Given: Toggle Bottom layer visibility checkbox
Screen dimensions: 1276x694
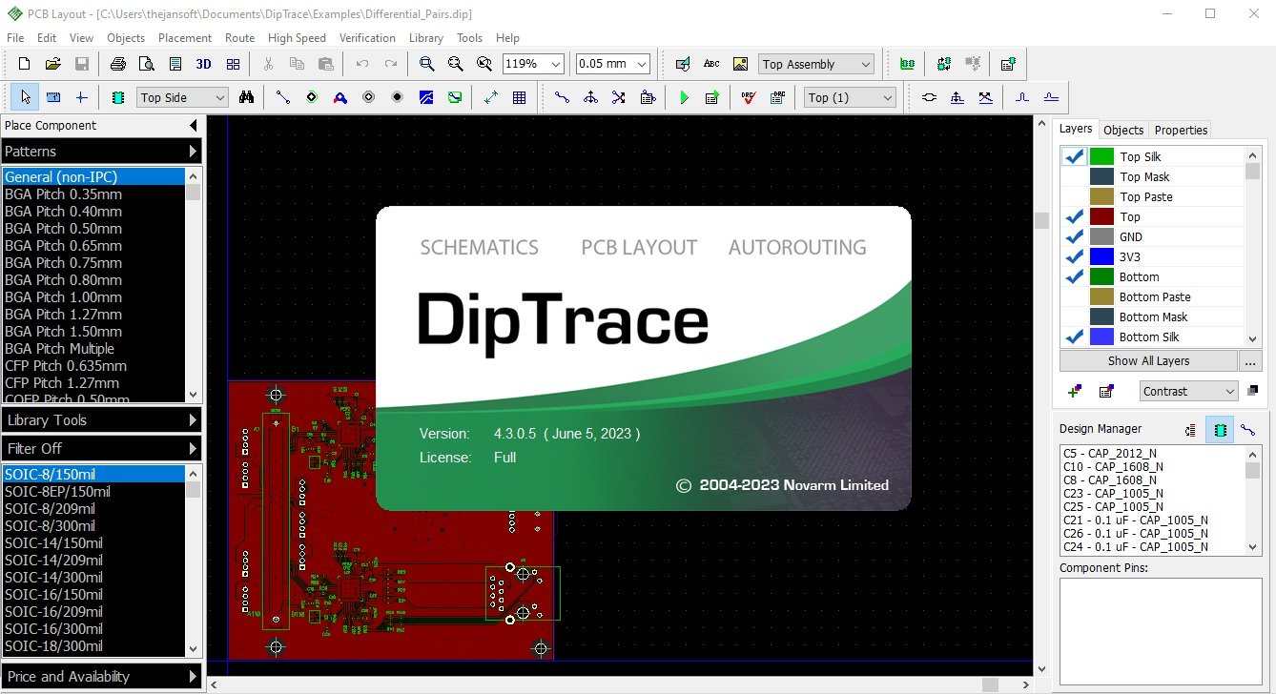Looking at the screenshot, I should click(x=1074, y=276).
